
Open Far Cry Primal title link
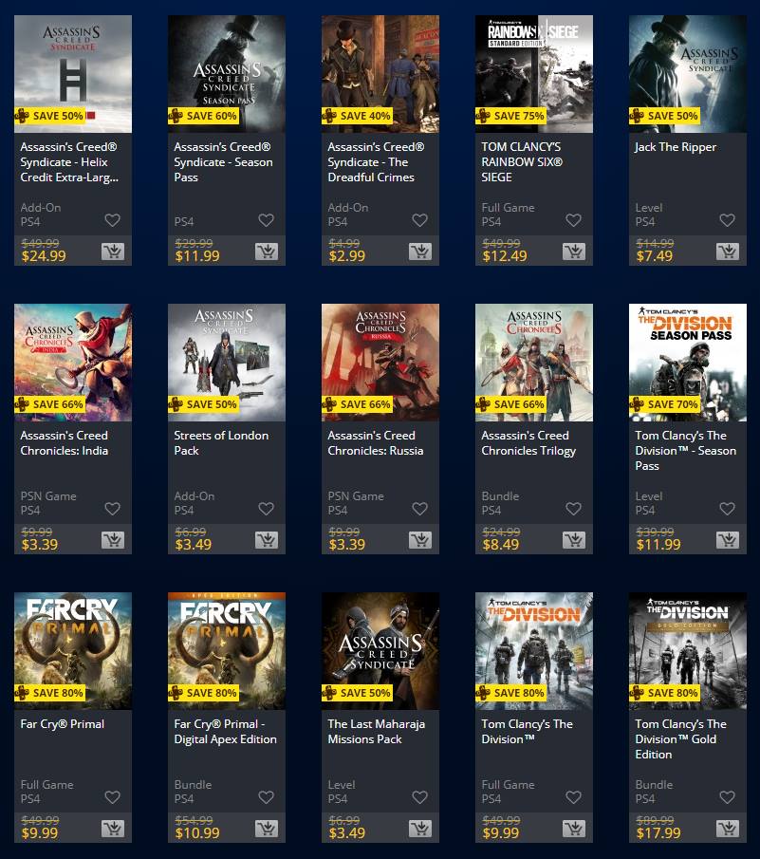click(x=63, y=724)
